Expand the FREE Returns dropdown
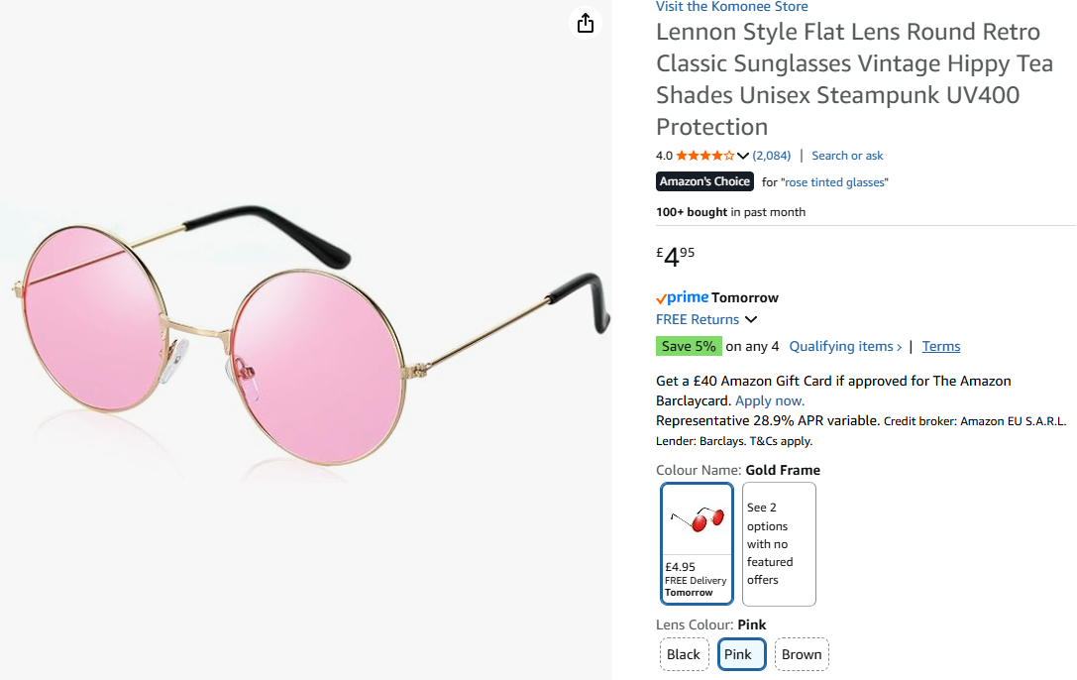The width and height of the screenshot is (1077, 680). (751, 319)
